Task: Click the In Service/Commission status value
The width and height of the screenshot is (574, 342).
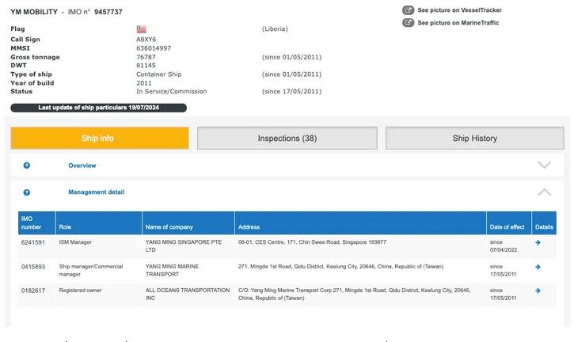Action: [x=171, y=92]
